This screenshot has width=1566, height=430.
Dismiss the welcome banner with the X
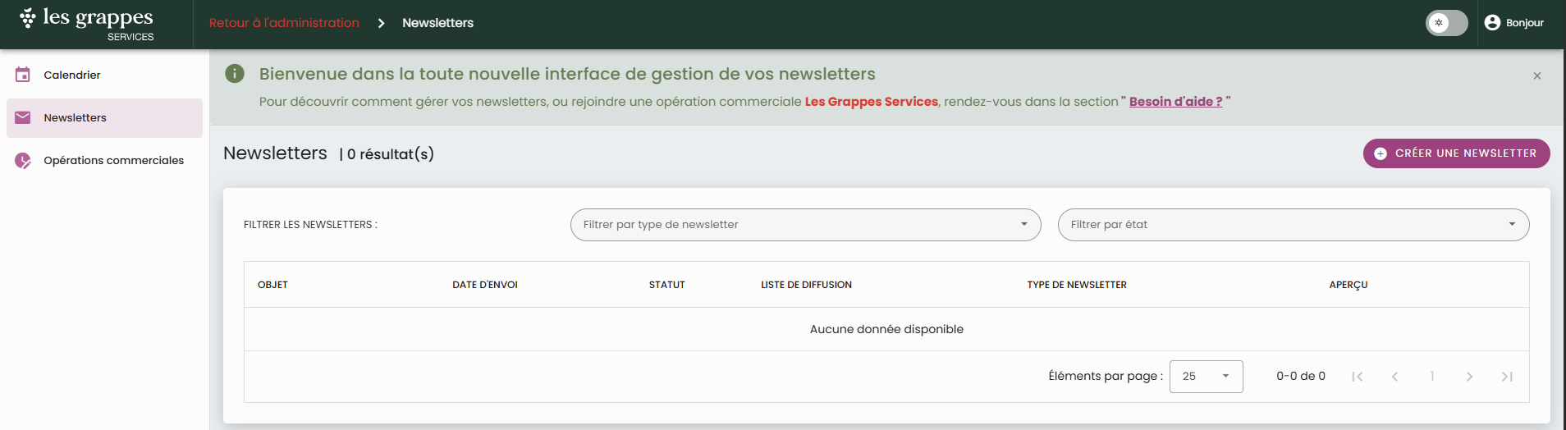coord(1536,75)
